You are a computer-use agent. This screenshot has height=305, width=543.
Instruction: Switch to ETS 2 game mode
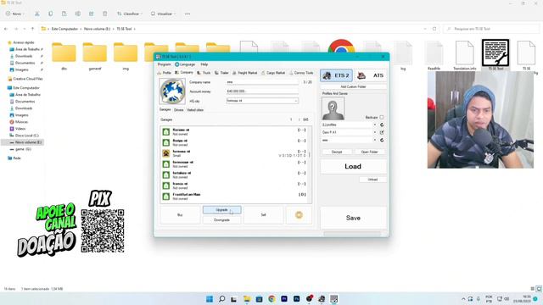pyautogui.click(x=336, y=75)
